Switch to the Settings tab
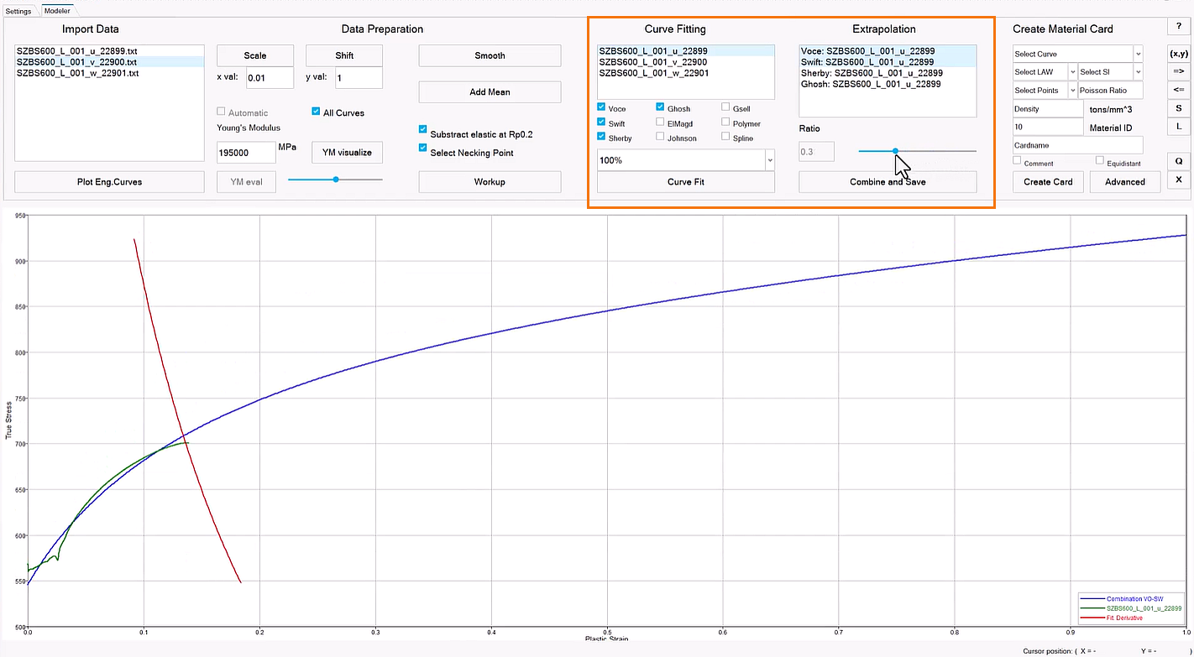Image resolution: width=1194 pixels, height=657 pixels. (x=18, y=11)
